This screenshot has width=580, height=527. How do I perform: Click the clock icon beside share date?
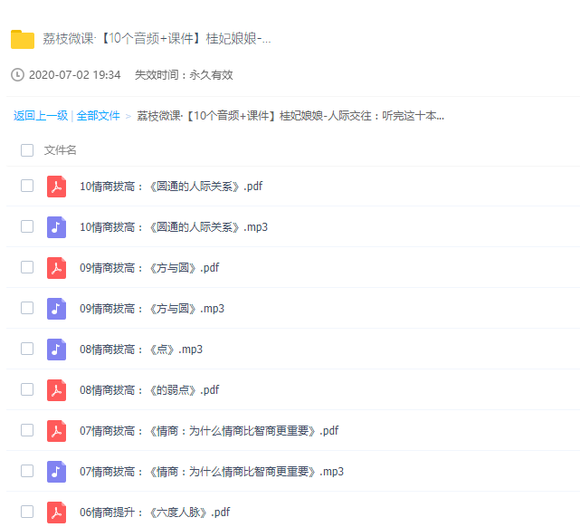pos(17,75)
